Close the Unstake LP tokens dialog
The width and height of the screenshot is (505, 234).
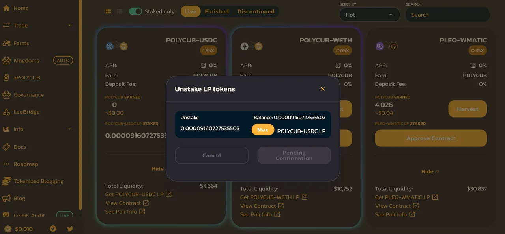pyautogui.click(x=322, y=89)
